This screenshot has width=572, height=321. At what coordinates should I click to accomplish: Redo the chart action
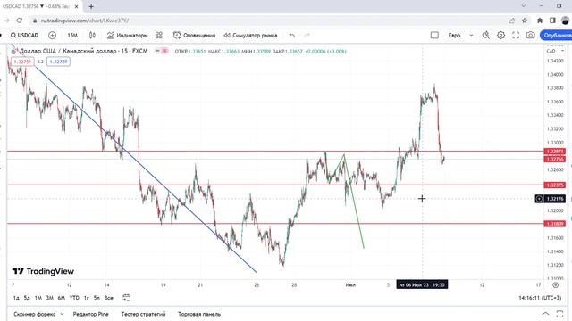pyautogui.click(x=307, y=36)
